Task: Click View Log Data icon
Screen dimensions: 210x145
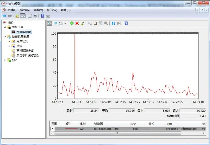Action: (55, 23)
